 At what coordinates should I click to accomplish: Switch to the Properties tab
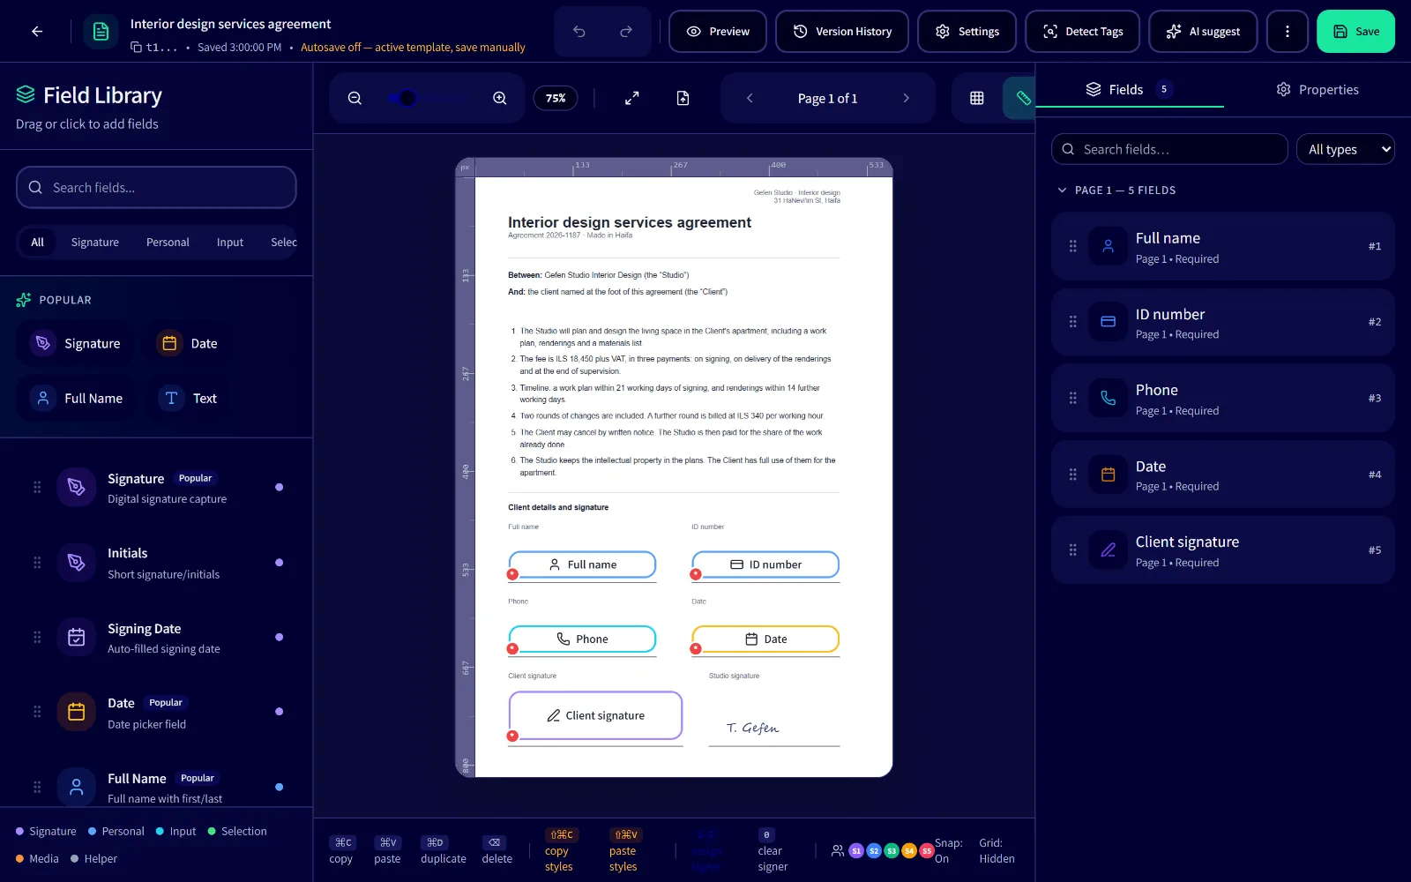1318,89
